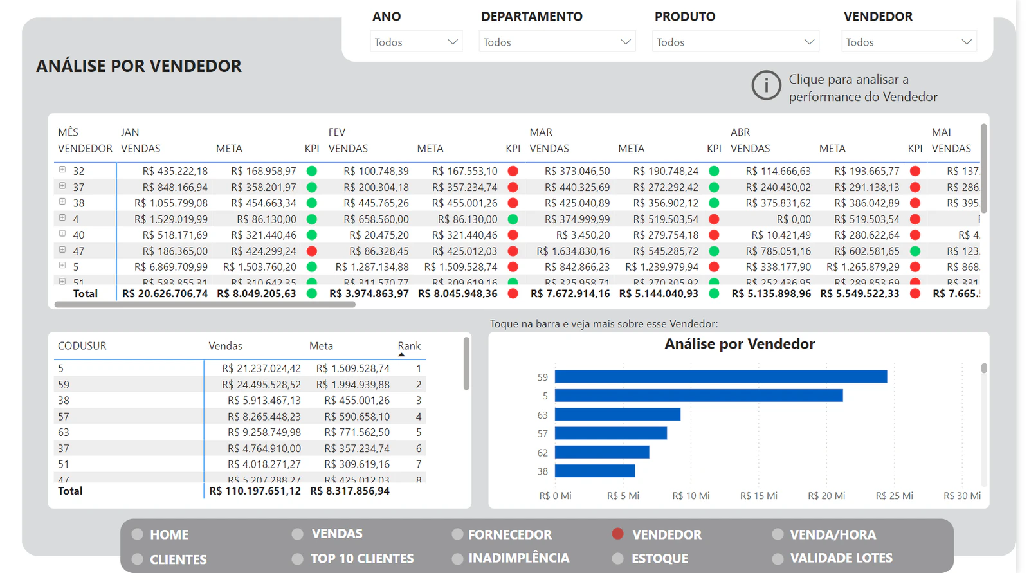This screenshot has width=1029, height=573.
Task: Click the bar for vendor 59
Action: click(x=720, y=377)
